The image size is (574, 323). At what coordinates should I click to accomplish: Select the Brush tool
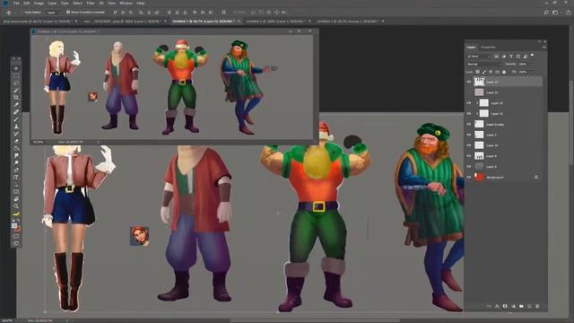[16, 119]
